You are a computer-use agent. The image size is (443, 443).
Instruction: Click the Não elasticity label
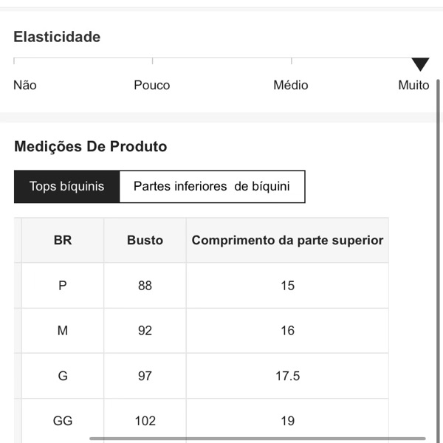[x=25, y=86]
